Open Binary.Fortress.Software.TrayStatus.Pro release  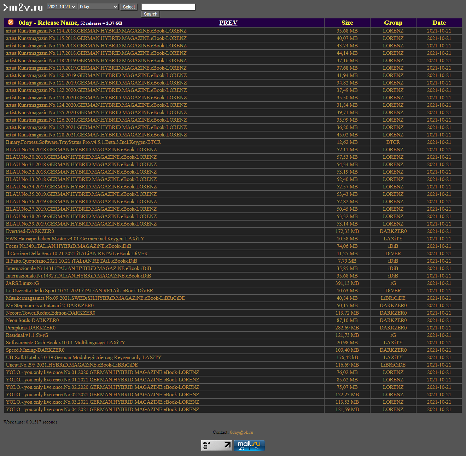83,142
